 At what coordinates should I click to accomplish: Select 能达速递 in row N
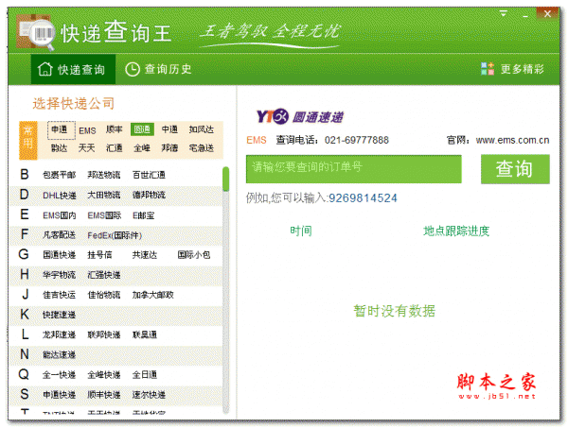tap(59, 354)
